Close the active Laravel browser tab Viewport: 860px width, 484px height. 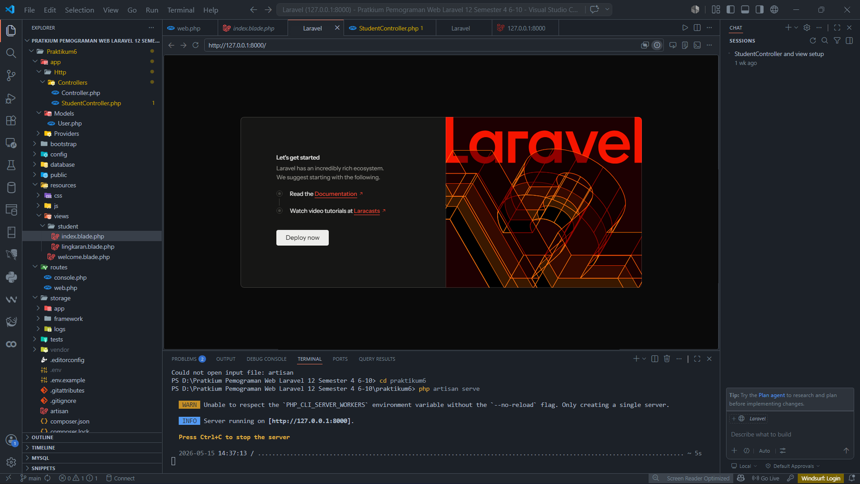click(337, 28)
